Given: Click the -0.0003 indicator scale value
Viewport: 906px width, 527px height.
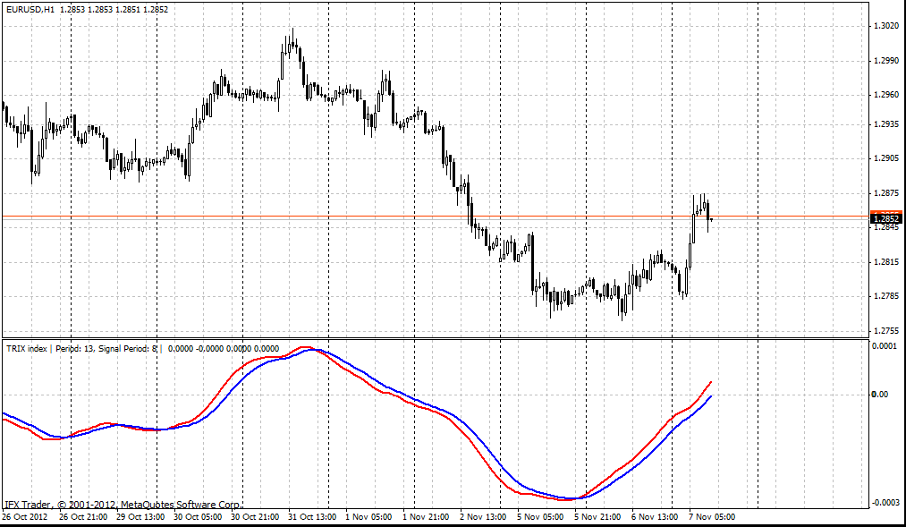Looking at the screenshot, I should 885,502.
